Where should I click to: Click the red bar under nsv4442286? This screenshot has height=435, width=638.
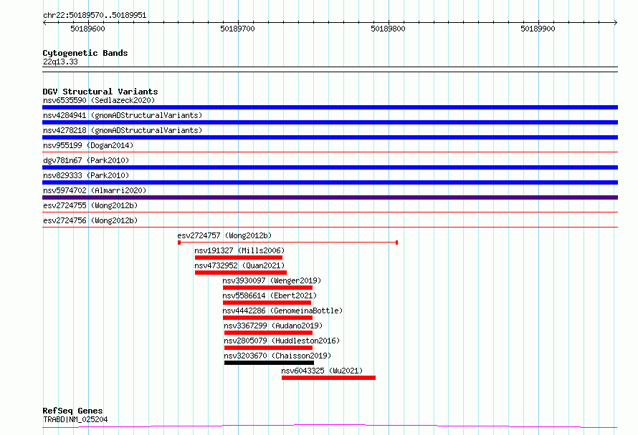[x=267, y=318]
